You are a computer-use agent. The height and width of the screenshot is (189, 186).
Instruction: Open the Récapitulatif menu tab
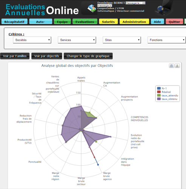[x=14, y=22]
